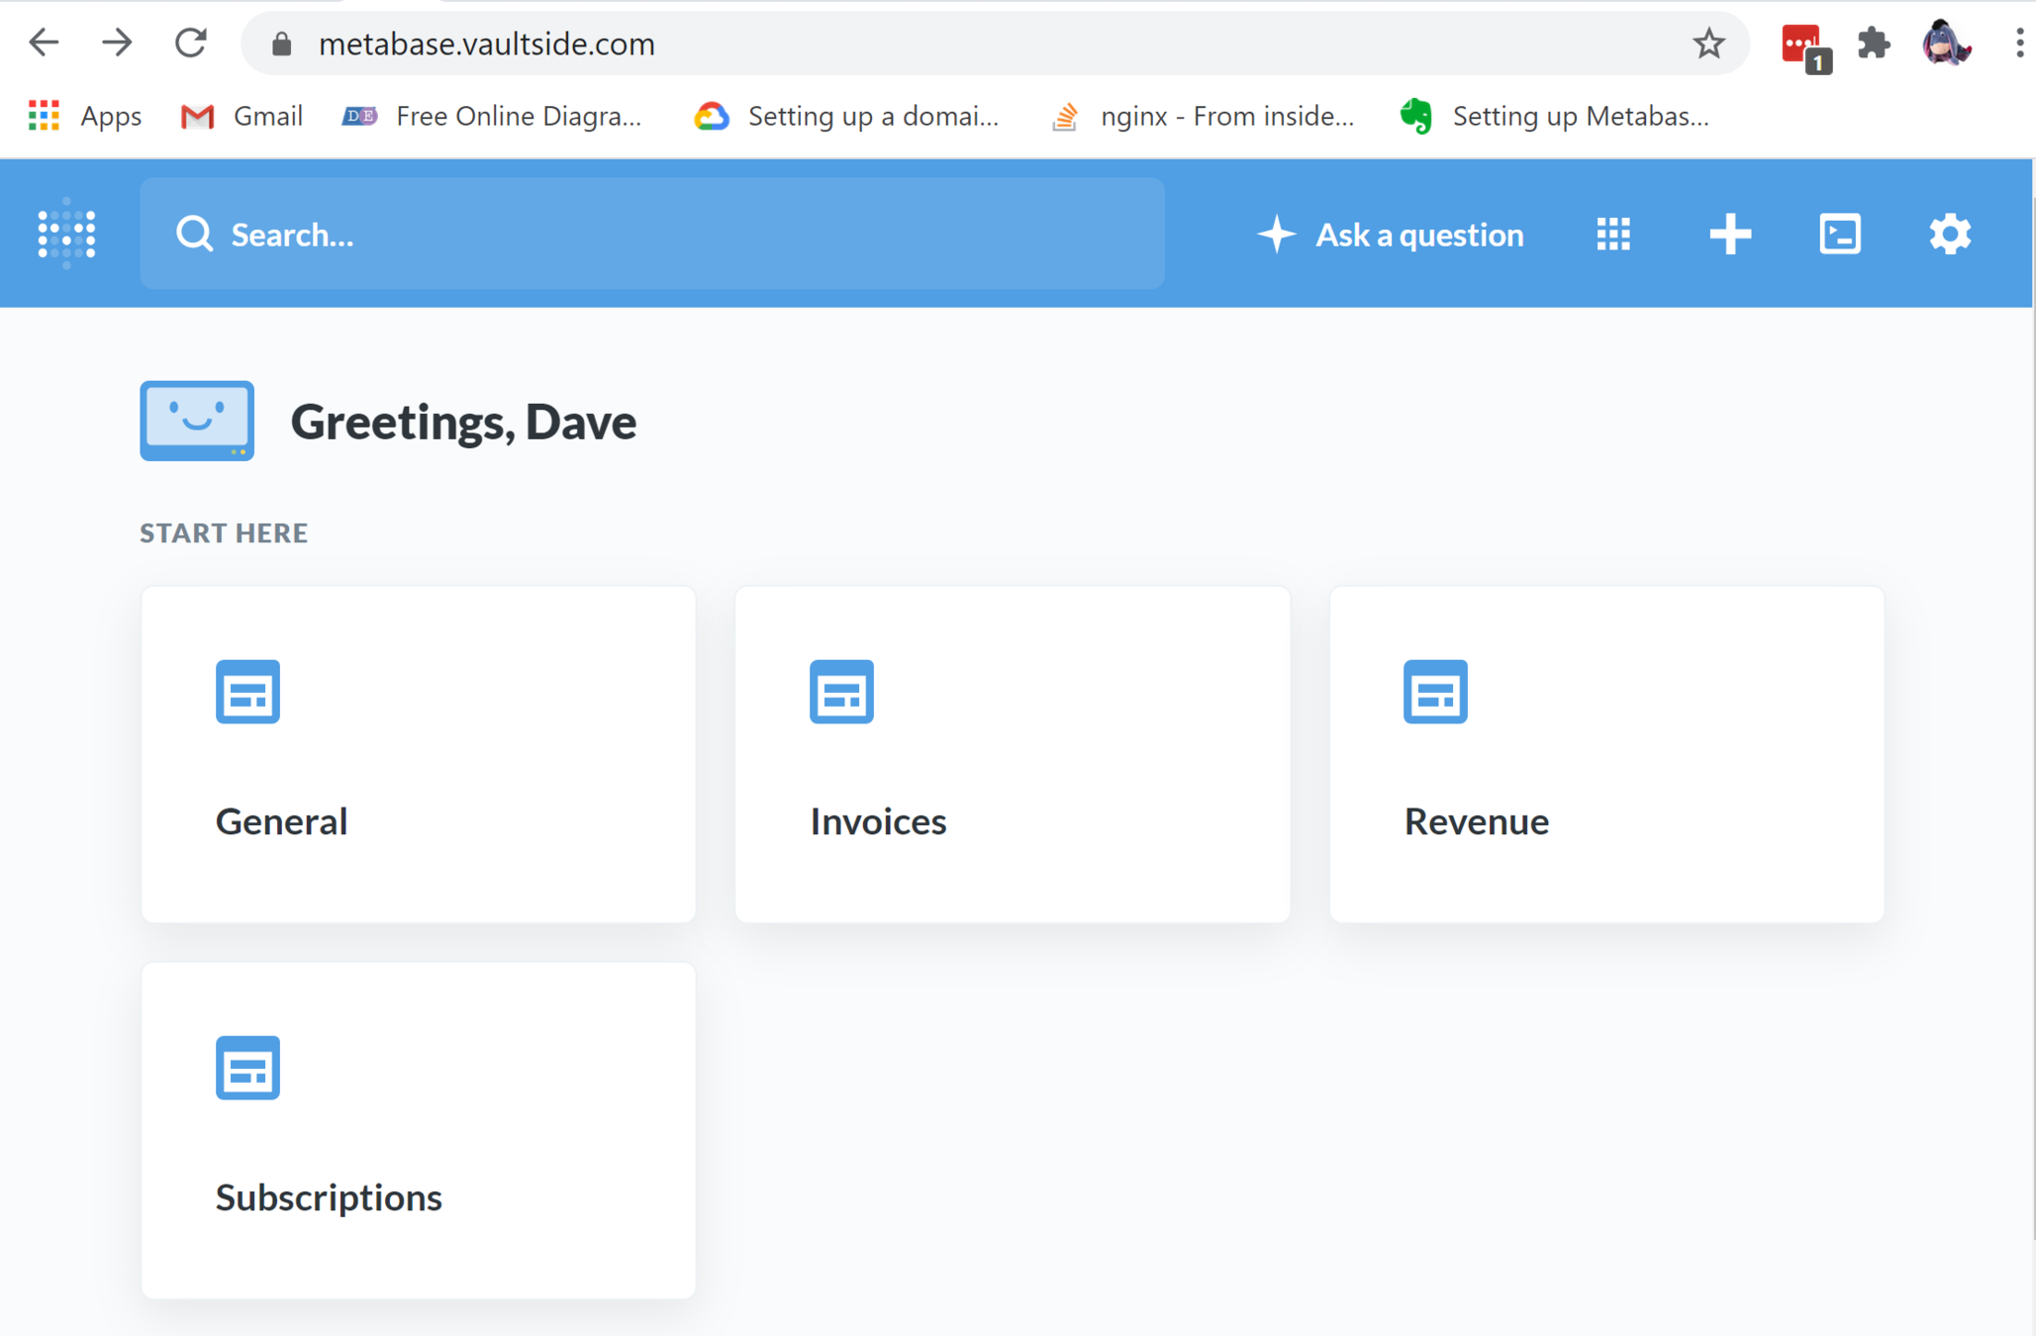Image resolution: width=2036 pixels, height=1336 pixels.
Task: Open the settings gear icon
Action: coord(1949,235)
